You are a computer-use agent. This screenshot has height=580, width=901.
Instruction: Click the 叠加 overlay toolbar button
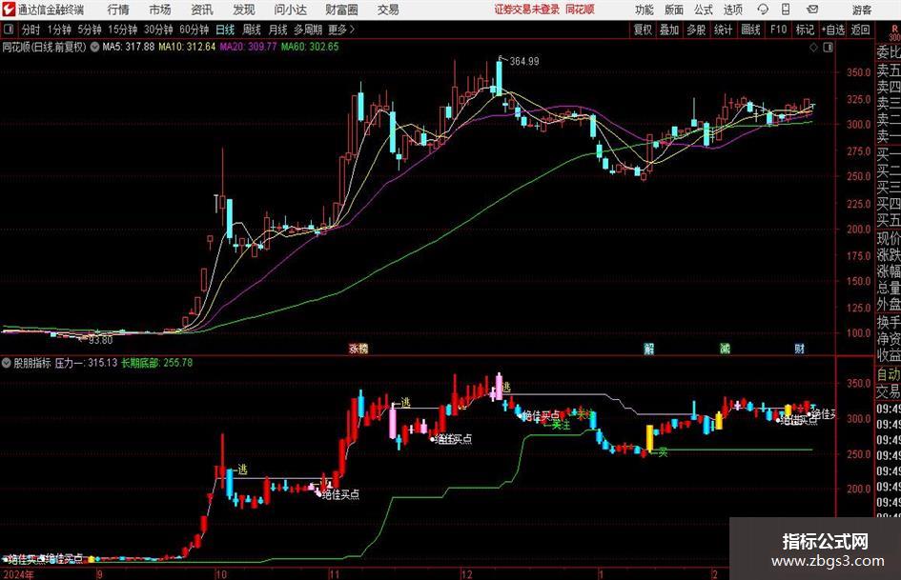[x=669, y=30]
